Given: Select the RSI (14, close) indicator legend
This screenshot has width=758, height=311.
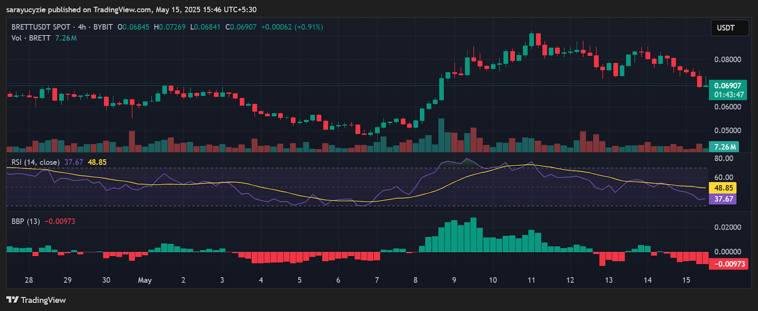Looking at the screenshot, I should click(x=36, y=162).
